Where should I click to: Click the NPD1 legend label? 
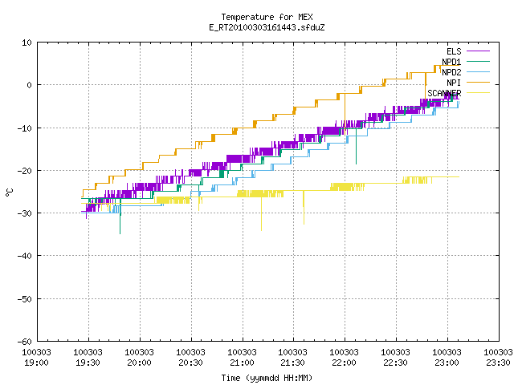pyautogui.click(x=451, y=62)
